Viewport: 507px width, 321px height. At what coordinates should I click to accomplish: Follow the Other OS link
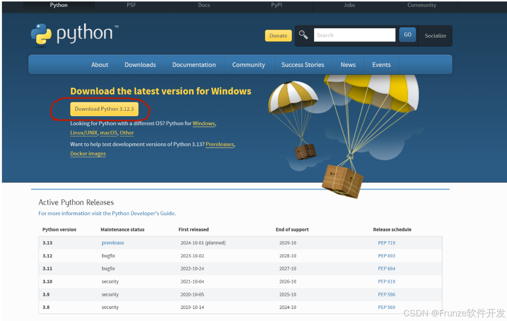tap(127, 133)
